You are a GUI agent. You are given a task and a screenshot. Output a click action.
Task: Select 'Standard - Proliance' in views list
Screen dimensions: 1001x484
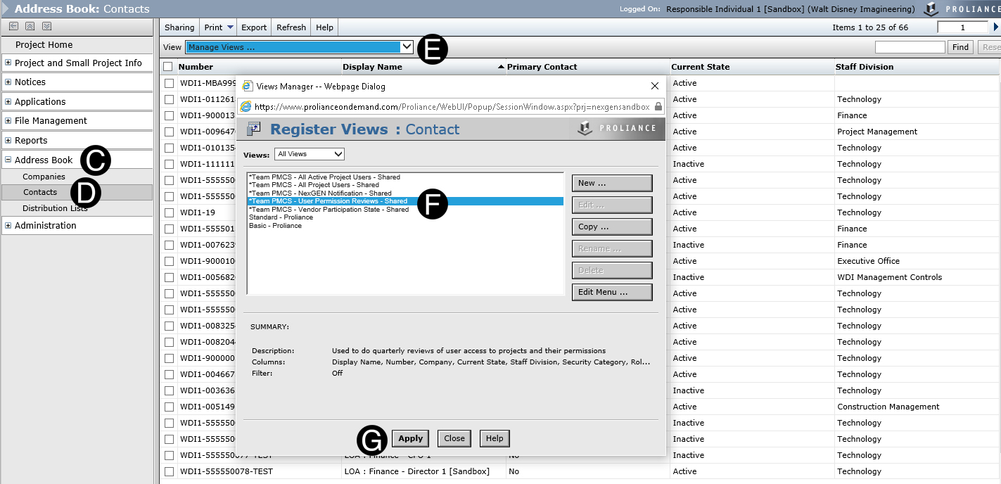(281, 217)
